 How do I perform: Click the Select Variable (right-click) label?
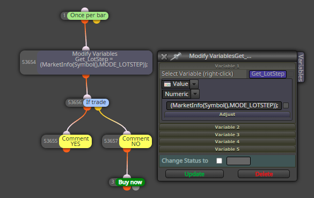point(198,74)
